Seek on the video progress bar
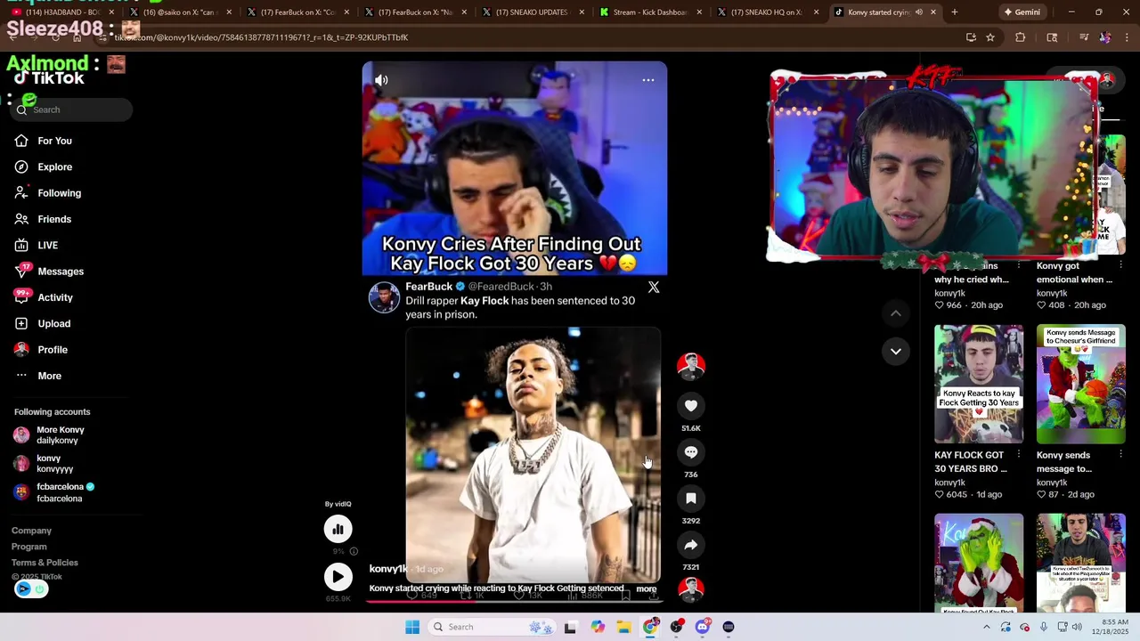 (x=514, y=600)
